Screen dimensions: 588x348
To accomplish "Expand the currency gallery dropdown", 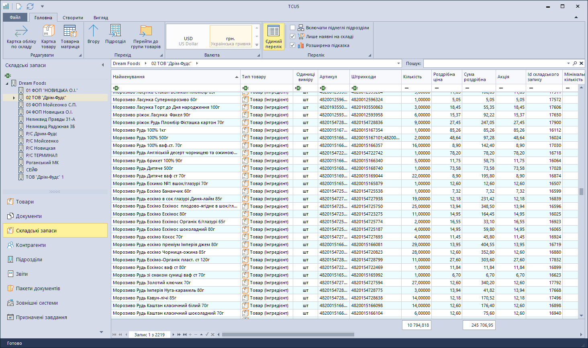I will [257, 45].
